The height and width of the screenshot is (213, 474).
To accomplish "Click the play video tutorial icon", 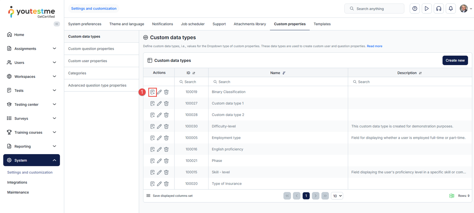I will pos(427,9).
